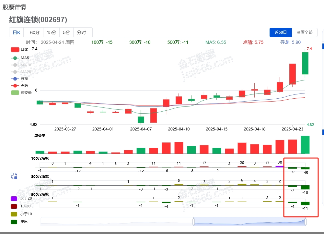
Task: Click the 500万: -11 readout
Action: [x=178, y=42]
